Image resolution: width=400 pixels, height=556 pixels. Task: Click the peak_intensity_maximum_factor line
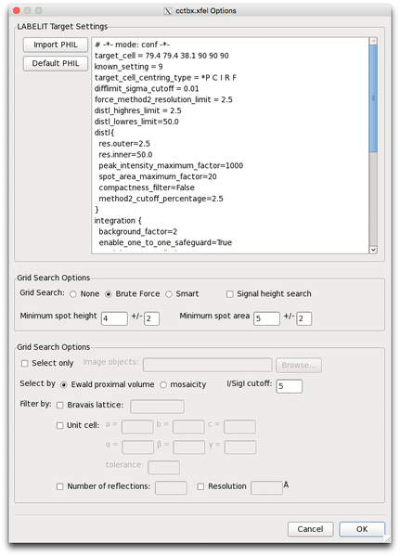click(x=171, y=165)
